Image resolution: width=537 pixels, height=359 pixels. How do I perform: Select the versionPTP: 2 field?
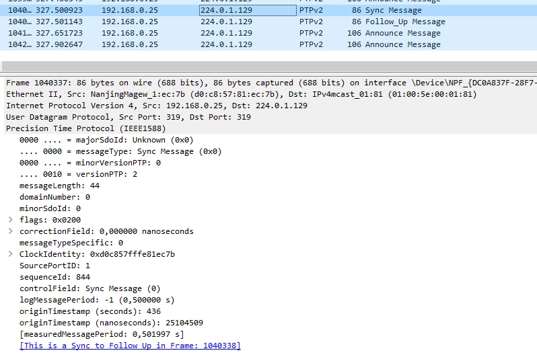coord(78,174)
